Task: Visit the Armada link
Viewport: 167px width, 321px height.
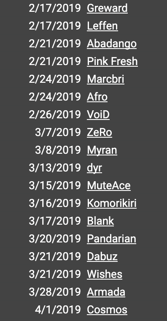Action: pos(106,292)
